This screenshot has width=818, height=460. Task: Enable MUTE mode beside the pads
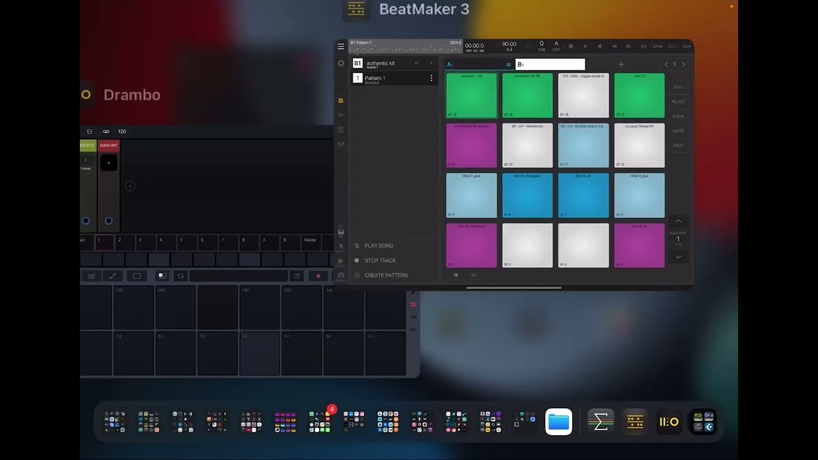pos(678,131)
